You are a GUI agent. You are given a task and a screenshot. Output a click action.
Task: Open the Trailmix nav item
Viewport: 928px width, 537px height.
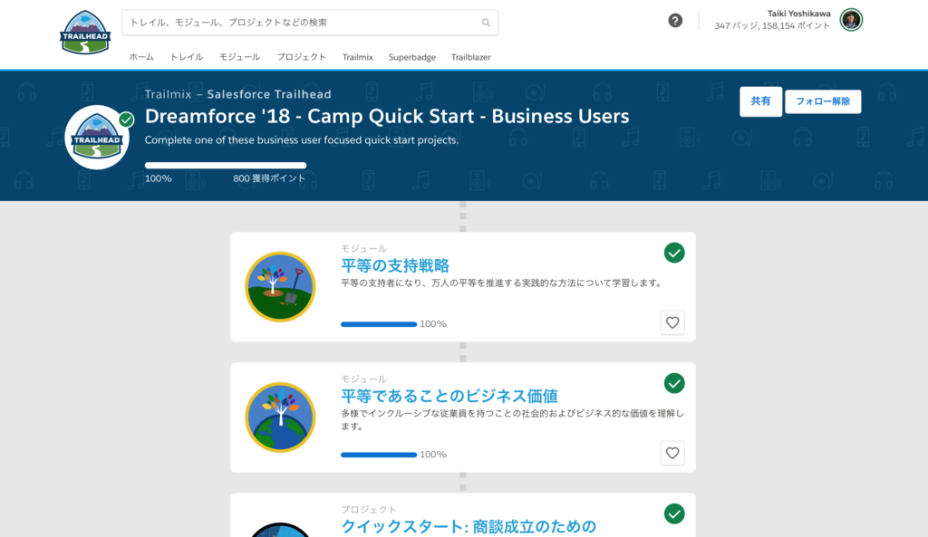pyautogui.click(x=357, y=57)
